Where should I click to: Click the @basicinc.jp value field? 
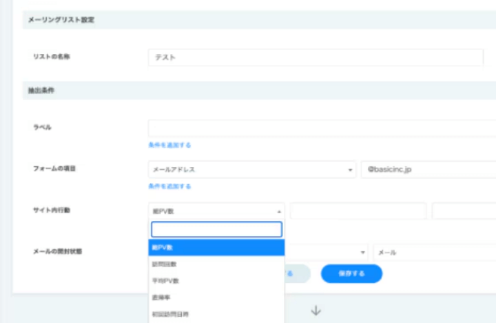pyautogui.click(x=428, y=170)
